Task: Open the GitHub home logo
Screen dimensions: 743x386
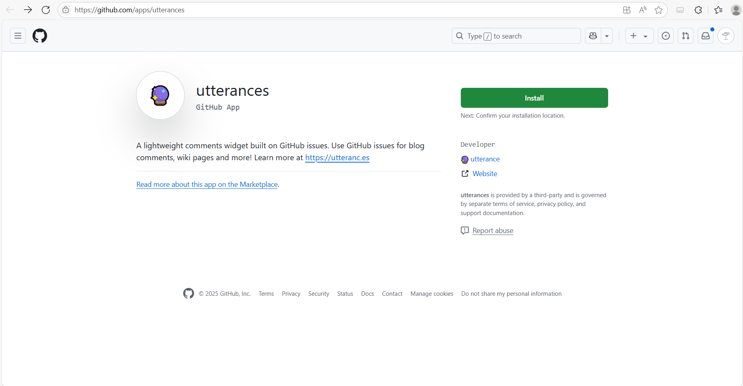Action: pos(40,36)
